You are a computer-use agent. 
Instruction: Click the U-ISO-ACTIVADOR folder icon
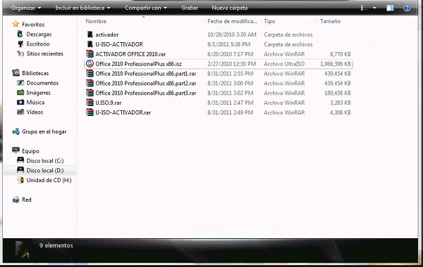click(x=90, y=44)
